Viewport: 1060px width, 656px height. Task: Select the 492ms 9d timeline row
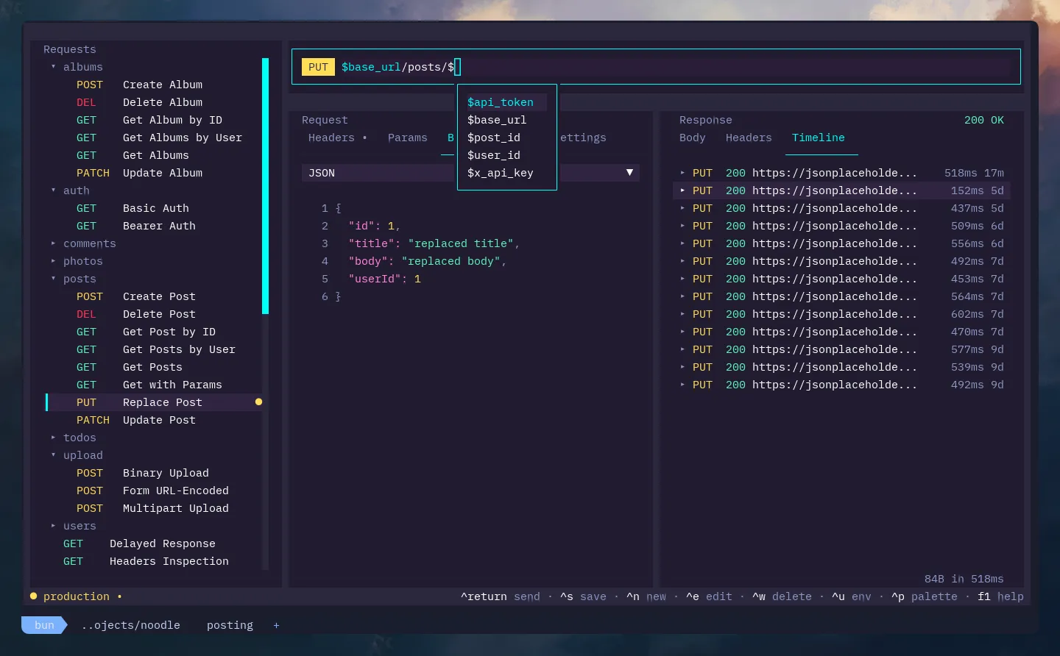[x=841, y=385]
